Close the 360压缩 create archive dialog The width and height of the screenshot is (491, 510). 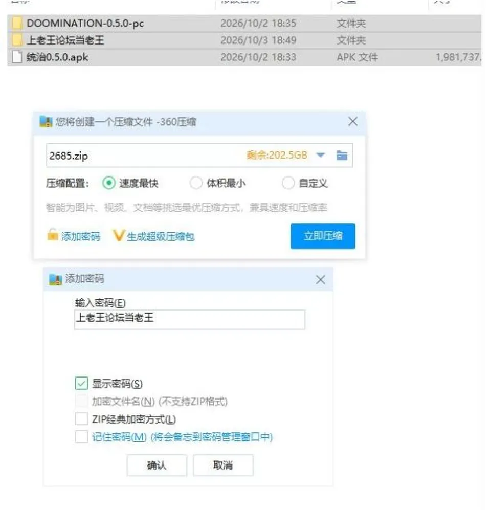[353, 122]
